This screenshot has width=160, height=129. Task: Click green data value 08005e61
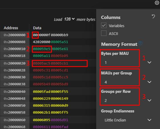click(x=59, y=49)
